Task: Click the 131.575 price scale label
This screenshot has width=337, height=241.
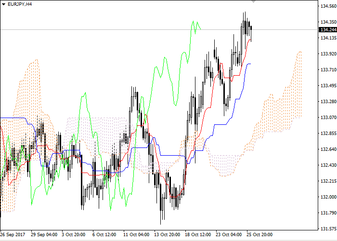Action: tap(328, 229)
